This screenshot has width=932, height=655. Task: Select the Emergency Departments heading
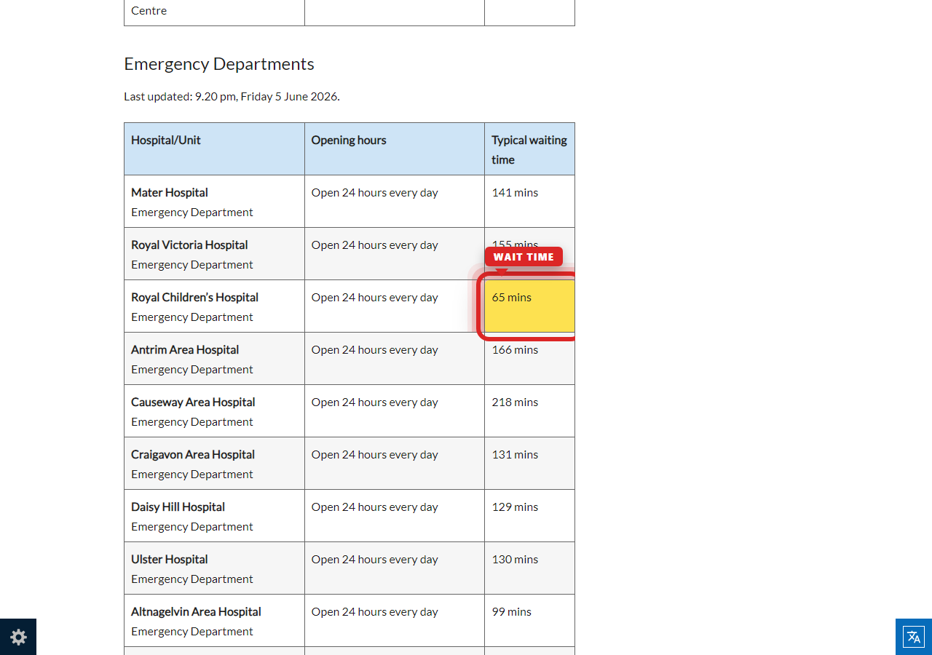[219, 64]
